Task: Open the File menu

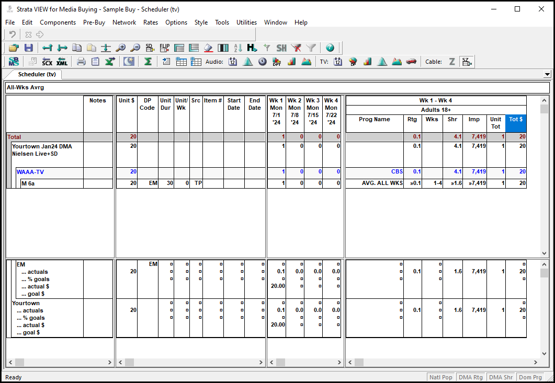Action: pyautogui.click(x=10, y=22)
